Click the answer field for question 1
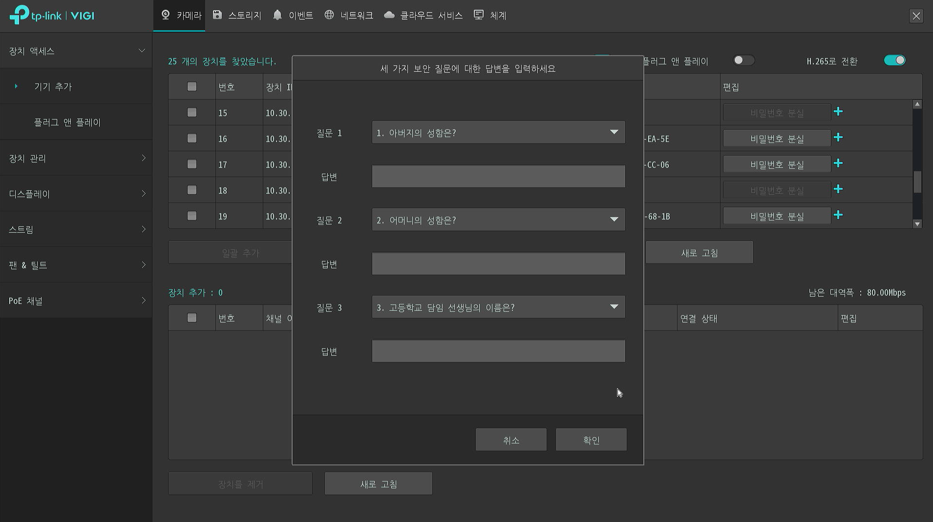 (x=498, y=176)
